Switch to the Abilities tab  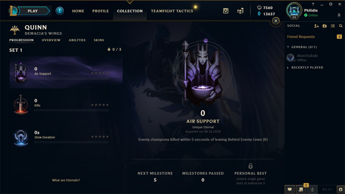point(77,40)
